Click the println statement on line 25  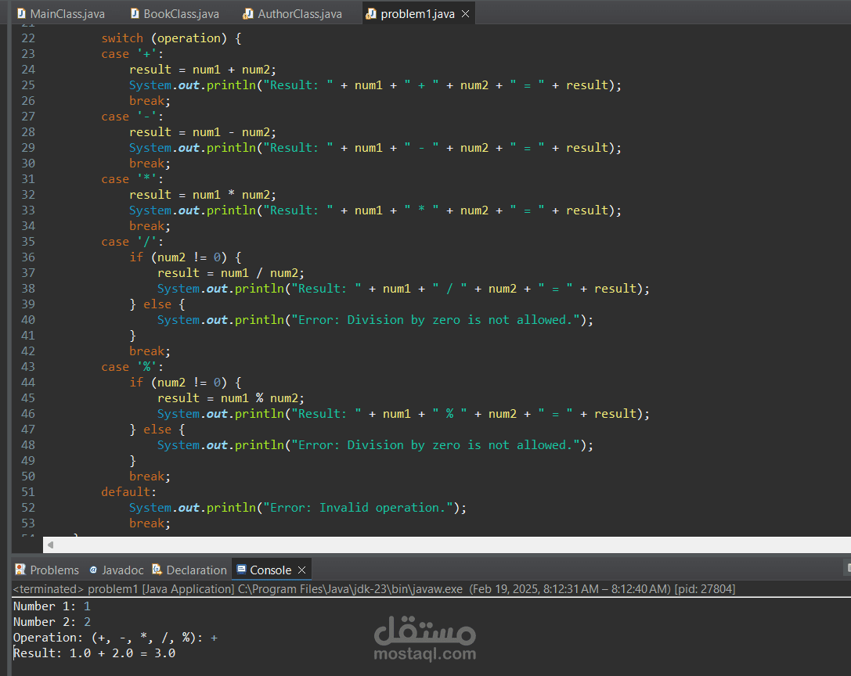(x=375, y=85)
